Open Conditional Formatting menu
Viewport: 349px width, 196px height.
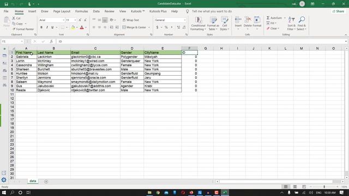coord(198,23)
